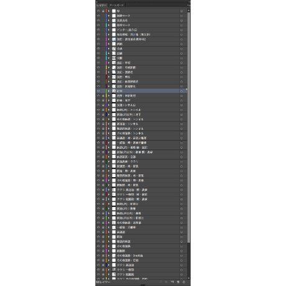Toggle lock icon on ククリ 一般道：橋・高架 layer
Image resolution: width=286 pixels, height=286 pixels.
pos(103,195)
